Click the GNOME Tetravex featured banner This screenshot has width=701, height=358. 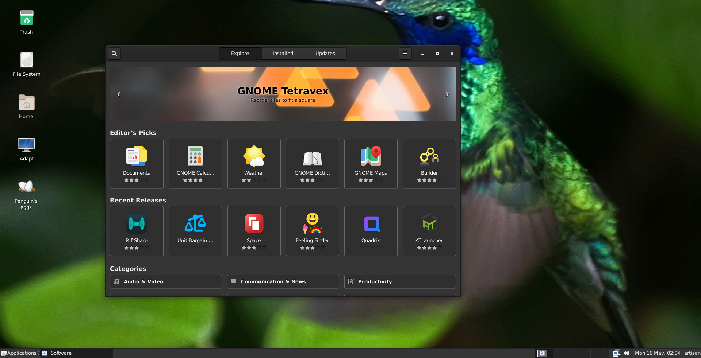(283, 94)
